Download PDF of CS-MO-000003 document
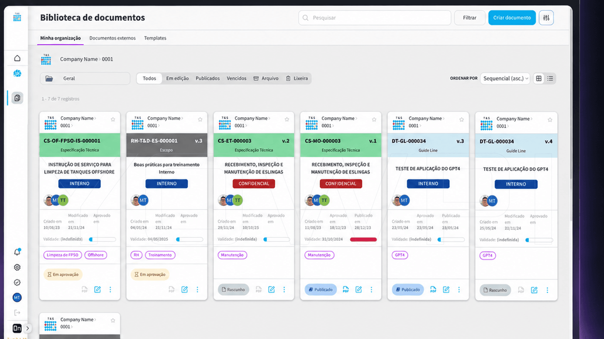The width and height of the screenshot is (604, 339). tap(345, 289)
